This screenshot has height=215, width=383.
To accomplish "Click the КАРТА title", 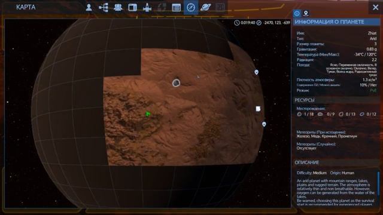I will [x=26, y=7].
